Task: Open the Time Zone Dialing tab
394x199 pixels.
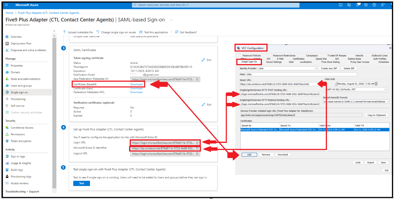Action: (x=330, y=62)
